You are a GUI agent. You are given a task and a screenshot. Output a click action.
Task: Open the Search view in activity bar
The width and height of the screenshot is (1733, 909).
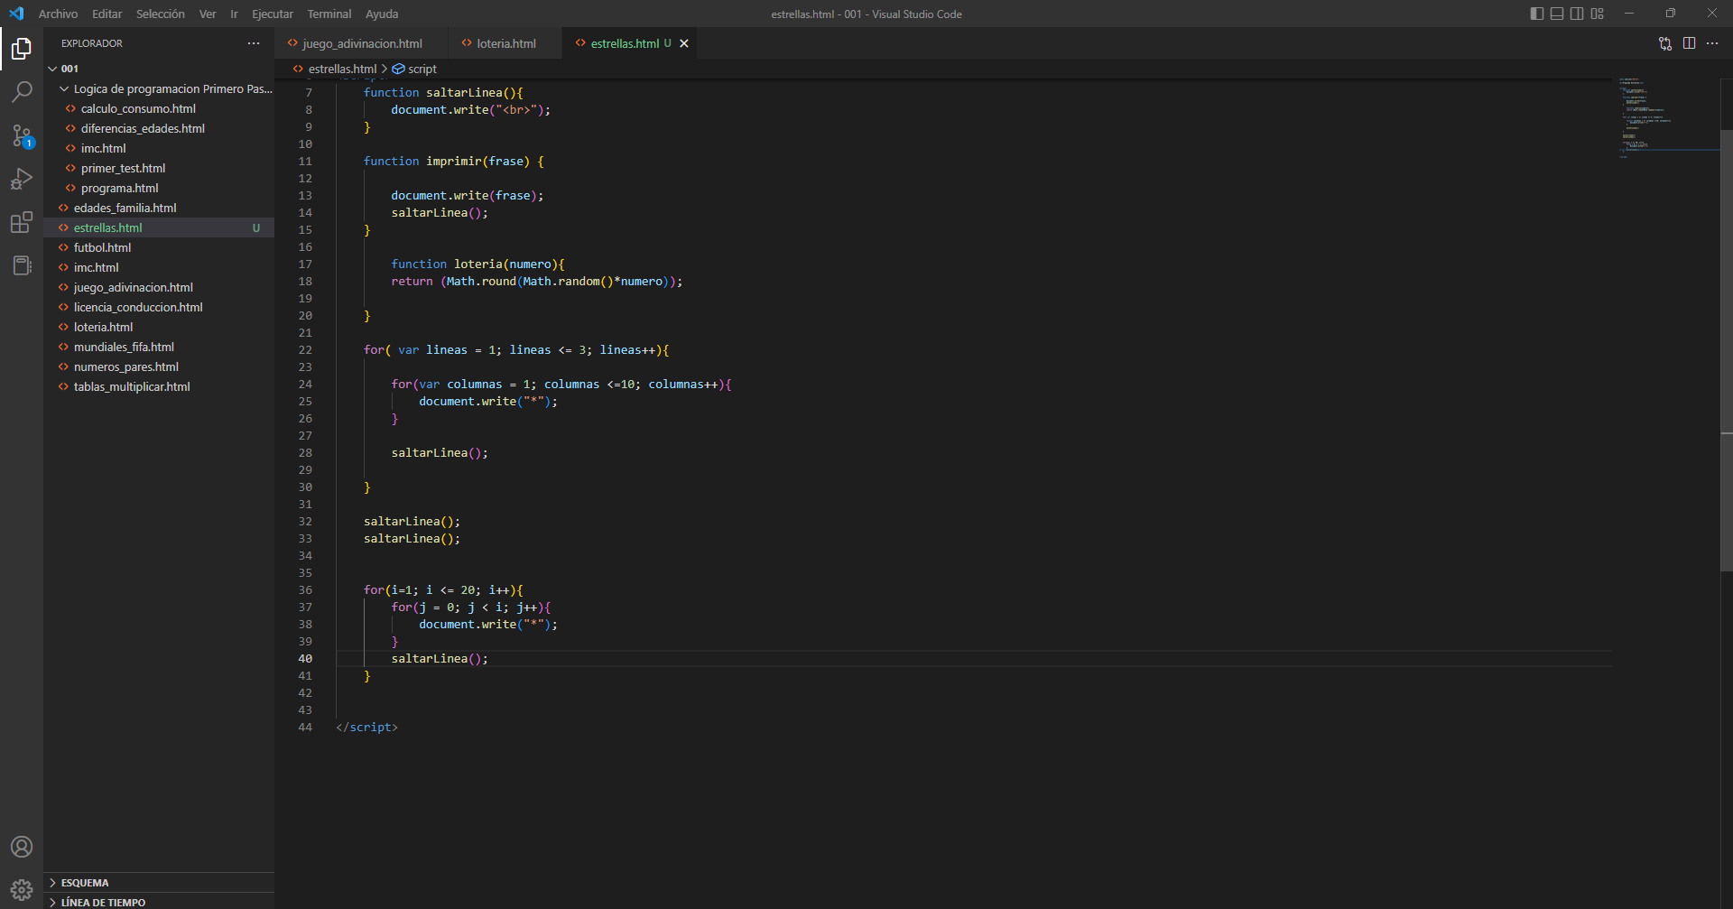point(22,92)
